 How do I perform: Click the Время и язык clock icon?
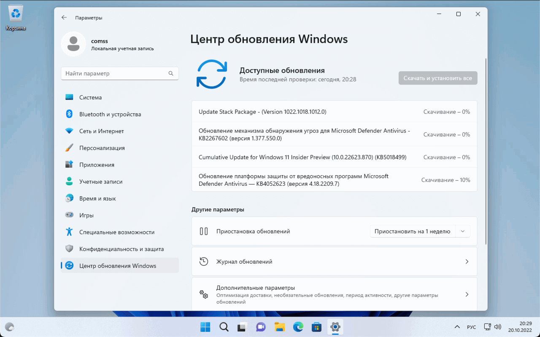(x=70, y=198)
